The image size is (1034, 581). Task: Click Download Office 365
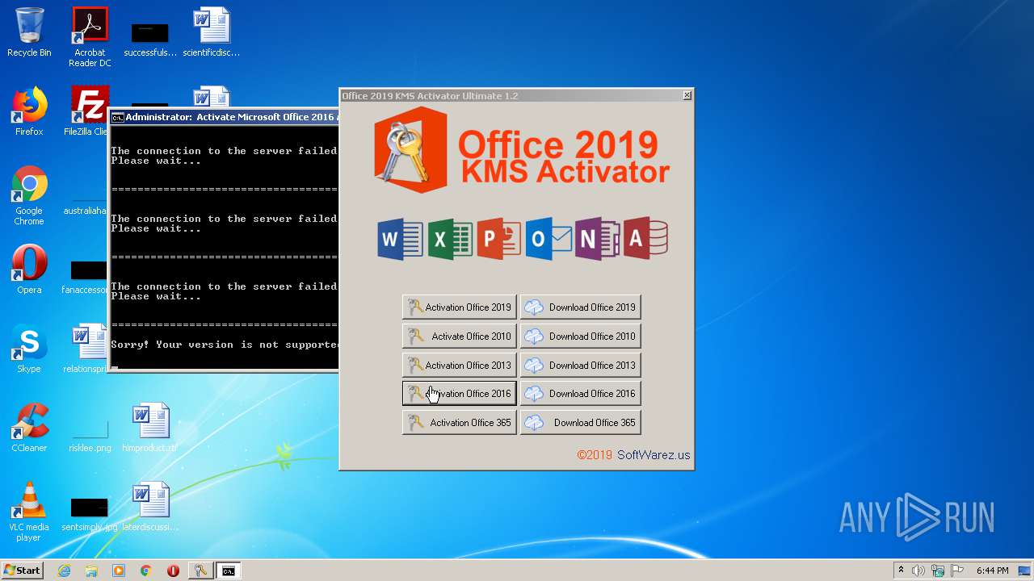click(580, 423)
